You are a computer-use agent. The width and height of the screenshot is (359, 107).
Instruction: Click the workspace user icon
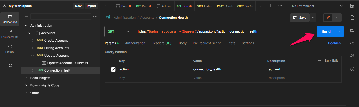pyautogui.click(x=5, y=6)
